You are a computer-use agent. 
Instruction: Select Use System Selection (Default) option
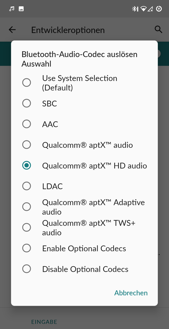(84, 83)
